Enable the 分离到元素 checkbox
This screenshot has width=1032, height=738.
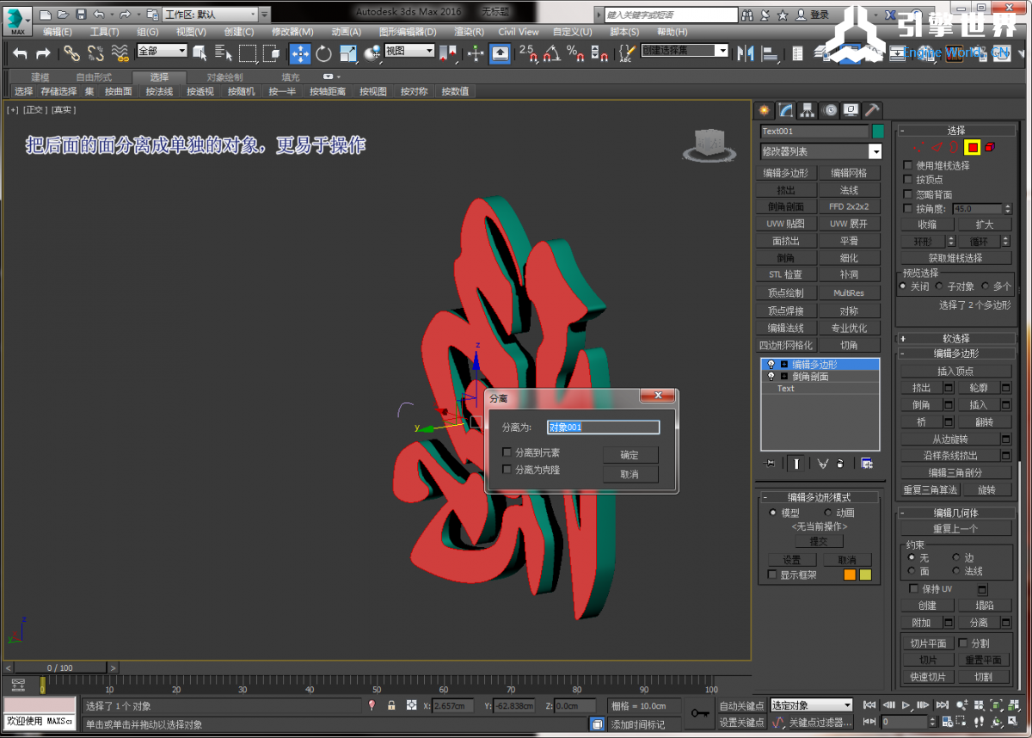(507, 452)
